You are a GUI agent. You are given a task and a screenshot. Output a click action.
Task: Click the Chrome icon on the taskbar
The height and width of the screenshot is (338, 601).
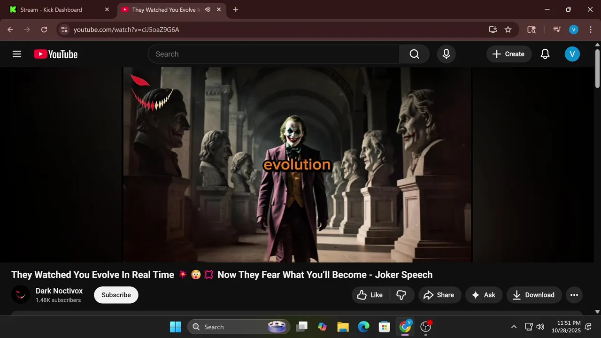tap(405, 327)
